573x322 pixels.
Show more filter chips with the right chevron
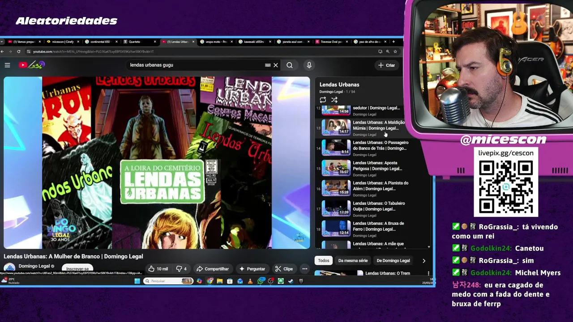[424, 261]
